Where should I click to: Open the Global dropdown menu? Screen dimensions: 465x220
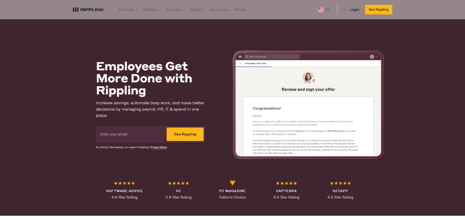197,10
